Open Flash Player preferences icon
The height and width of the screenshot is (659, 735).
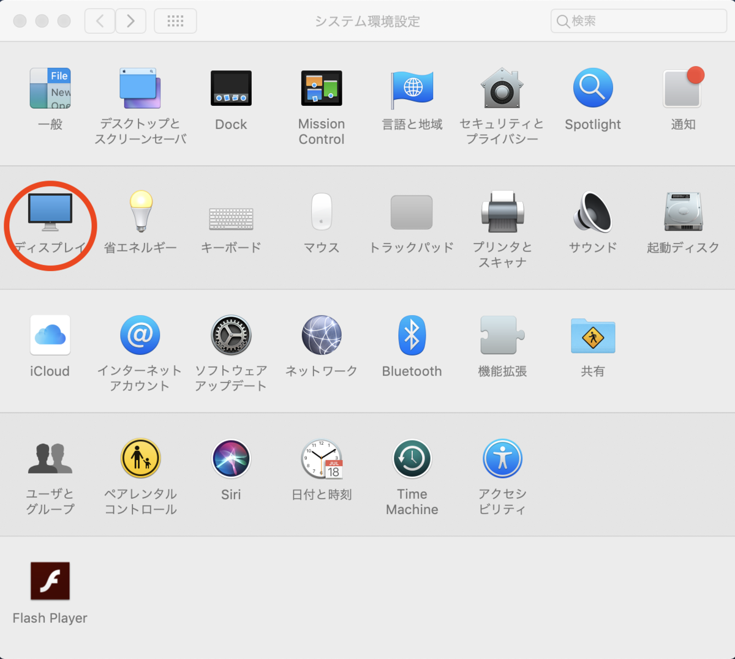pyautogui.click(x=50, y=581)
